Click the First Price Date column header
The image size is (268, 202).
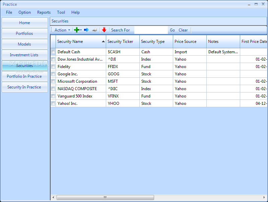pos(254,42)
